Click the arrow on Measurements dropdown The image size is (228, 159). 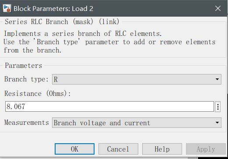click(x=217, y=123)
